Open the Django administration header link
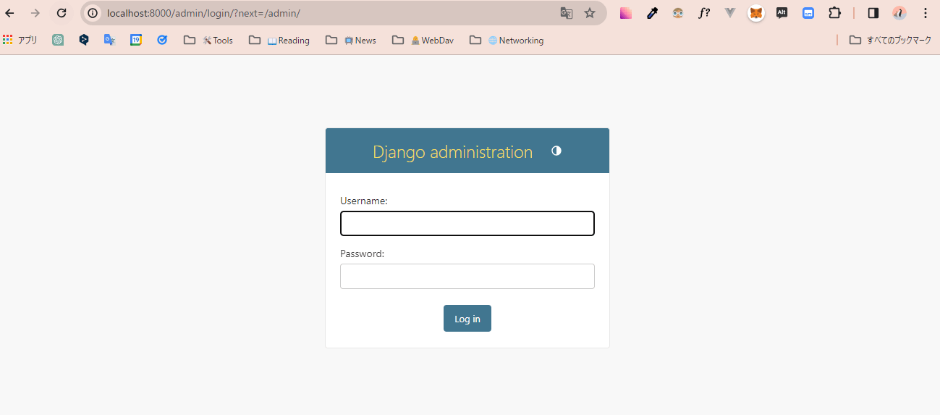Image resolution: width=940 pixels, height=415 pixels. click(452, 152)
